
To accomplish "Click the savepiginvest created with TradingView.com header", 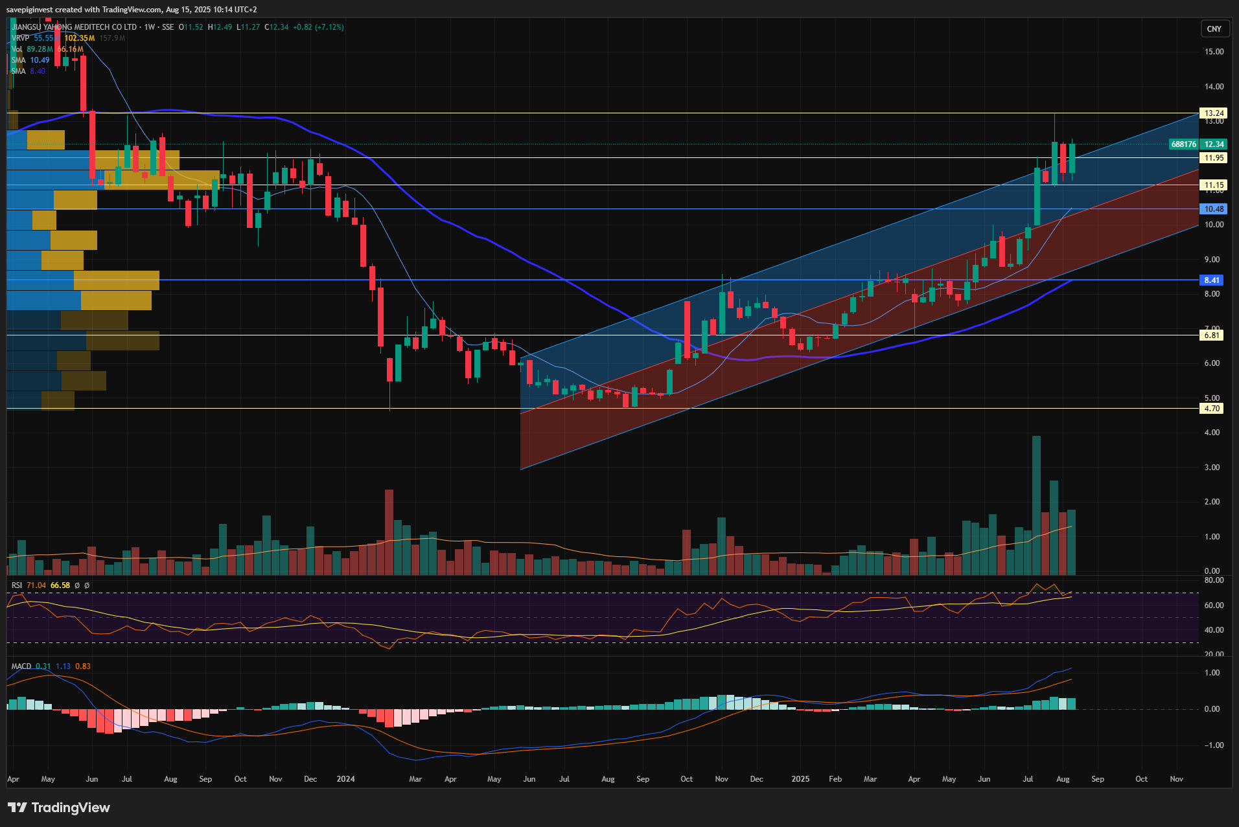I will (132, 10).
